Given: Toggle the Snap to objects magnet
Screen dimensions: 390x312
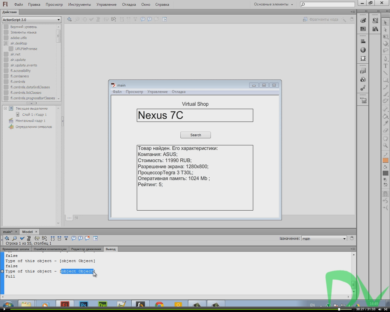Looking at the screenshot, I should pos(385,194).
